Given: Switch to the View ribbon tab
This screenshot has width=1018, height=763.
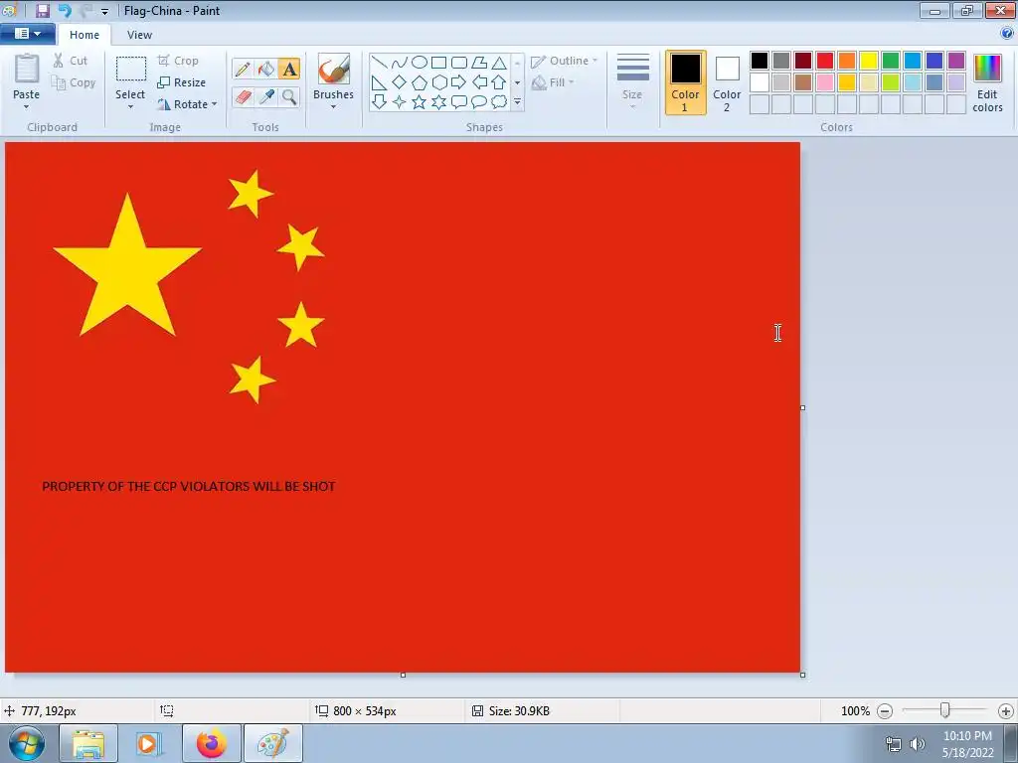Looking at the screenshot, I should click(x=139, y=35).
